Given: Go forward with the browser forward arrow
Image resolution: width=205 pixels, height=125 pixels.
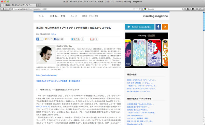Looking at the screenshot, I should (x=7, y=9).
